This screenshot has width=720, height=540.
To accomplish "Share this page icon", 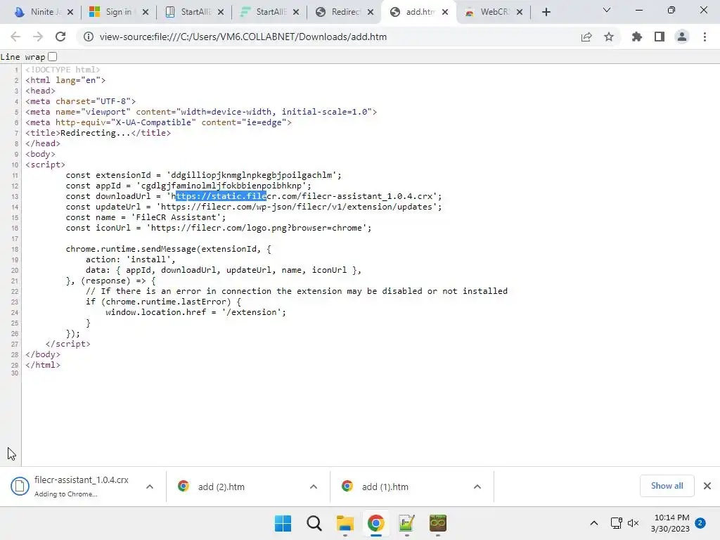I will 586,37.
